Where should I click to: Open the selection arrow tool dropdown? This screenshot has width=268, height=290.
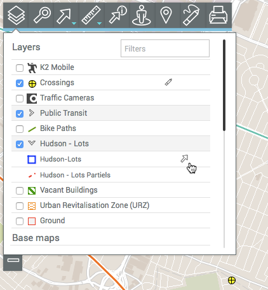[x=74, y=24]
